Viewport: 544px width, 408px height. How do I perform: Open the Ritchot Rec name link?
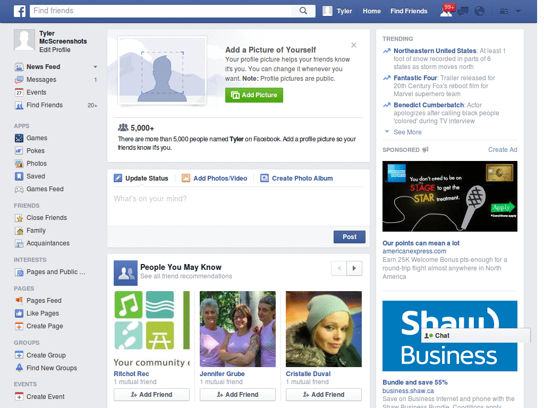click(x=132, y=374)
